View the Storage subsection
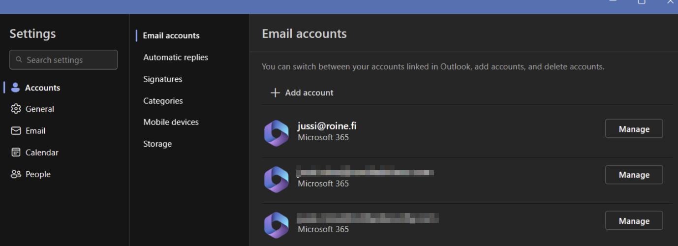678x246 pixels. pos(157,144)
